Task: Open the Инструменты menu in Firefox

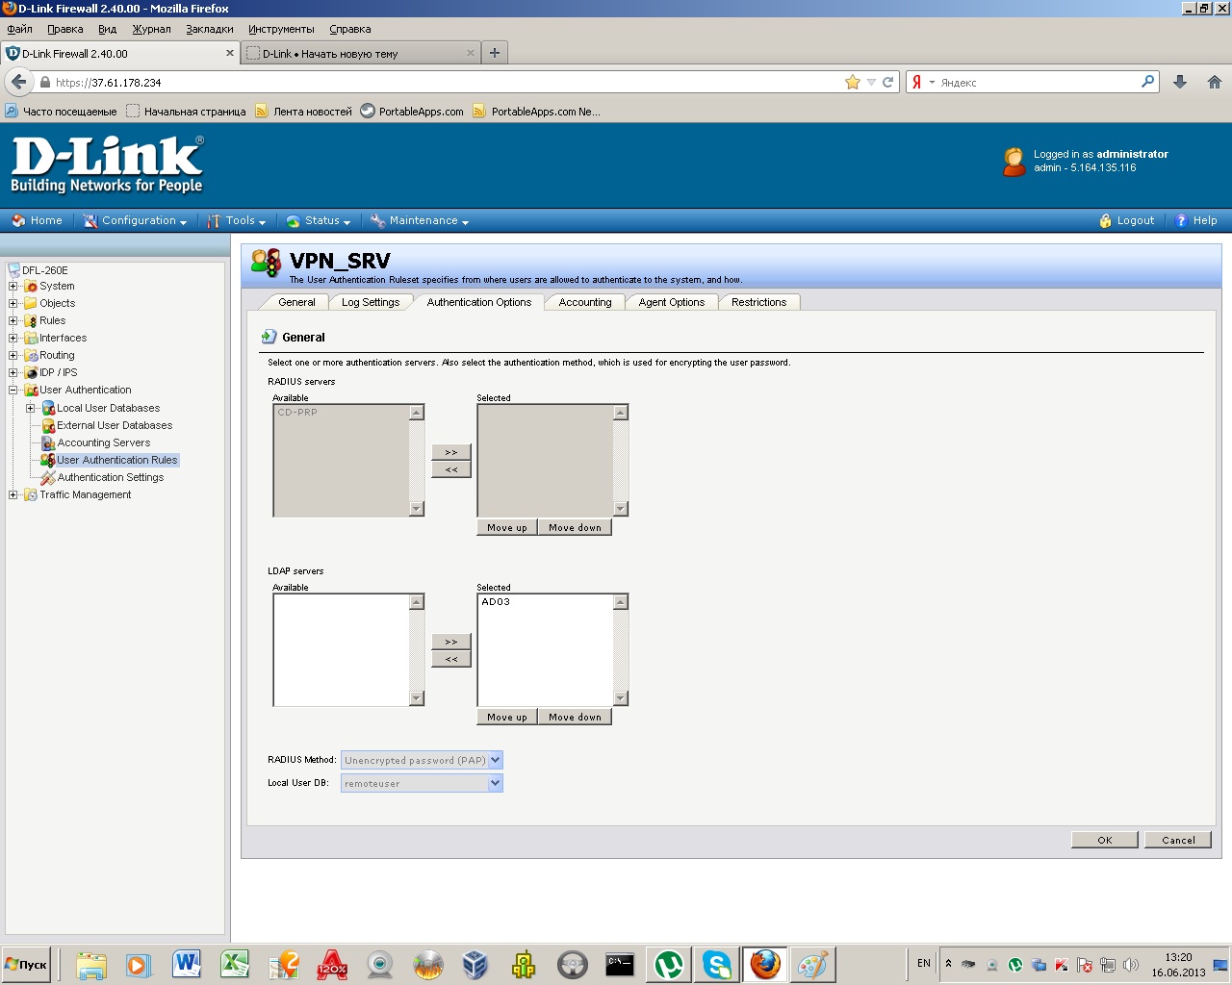Action: click(x=281, y=29)
